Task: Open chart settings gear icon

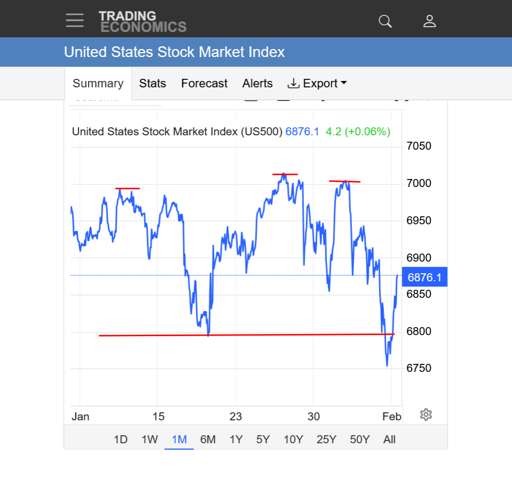Action: pos(426,414)
